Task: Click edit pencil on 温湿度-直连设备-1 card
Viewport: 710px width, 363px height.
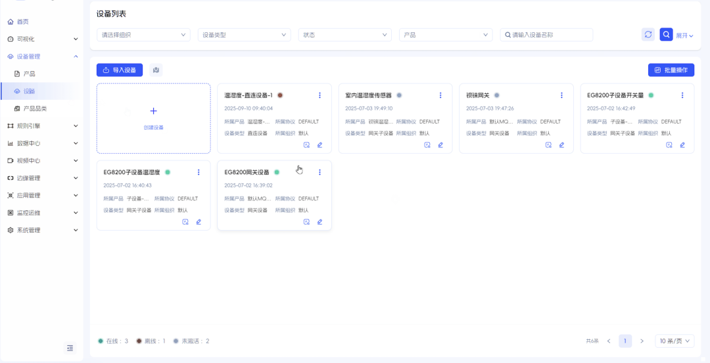Action: (319, 145)
